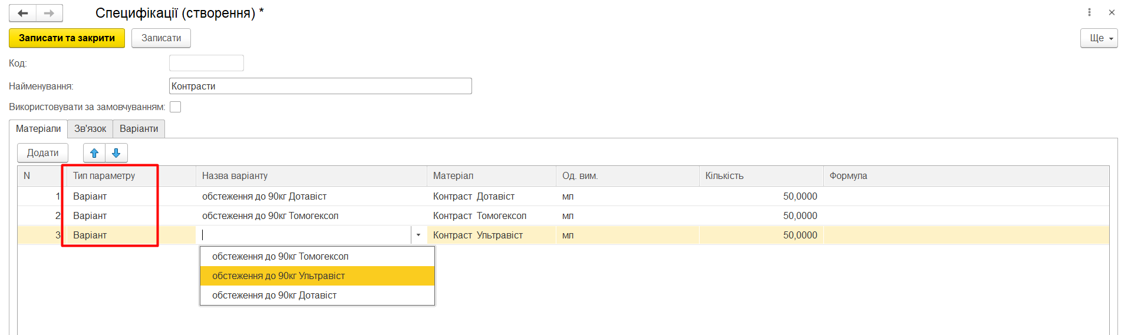Click the 'Найменування' text field

320,86
